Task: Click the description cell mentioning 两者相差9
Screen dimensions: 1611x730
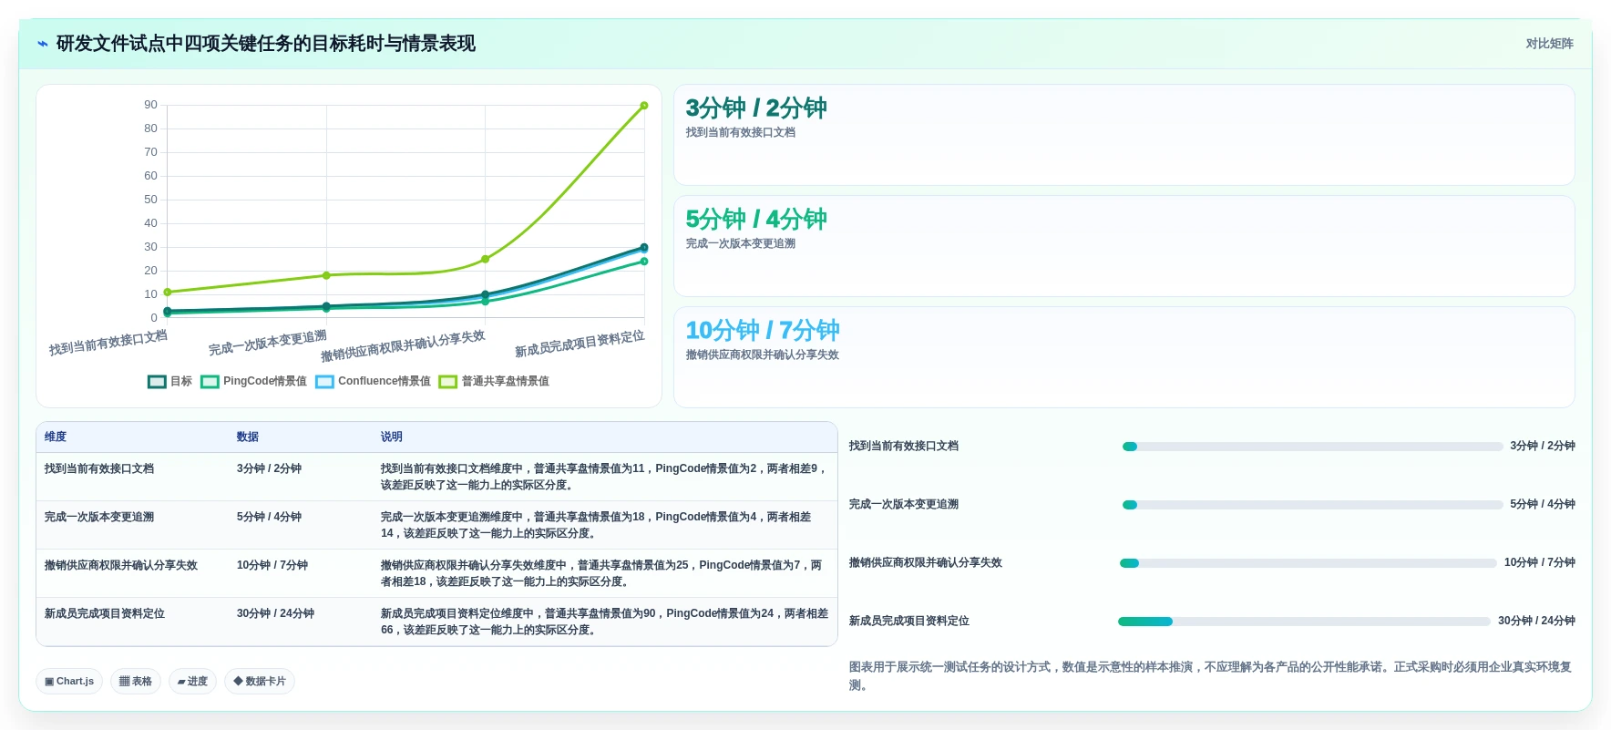Action: [604, 477]
